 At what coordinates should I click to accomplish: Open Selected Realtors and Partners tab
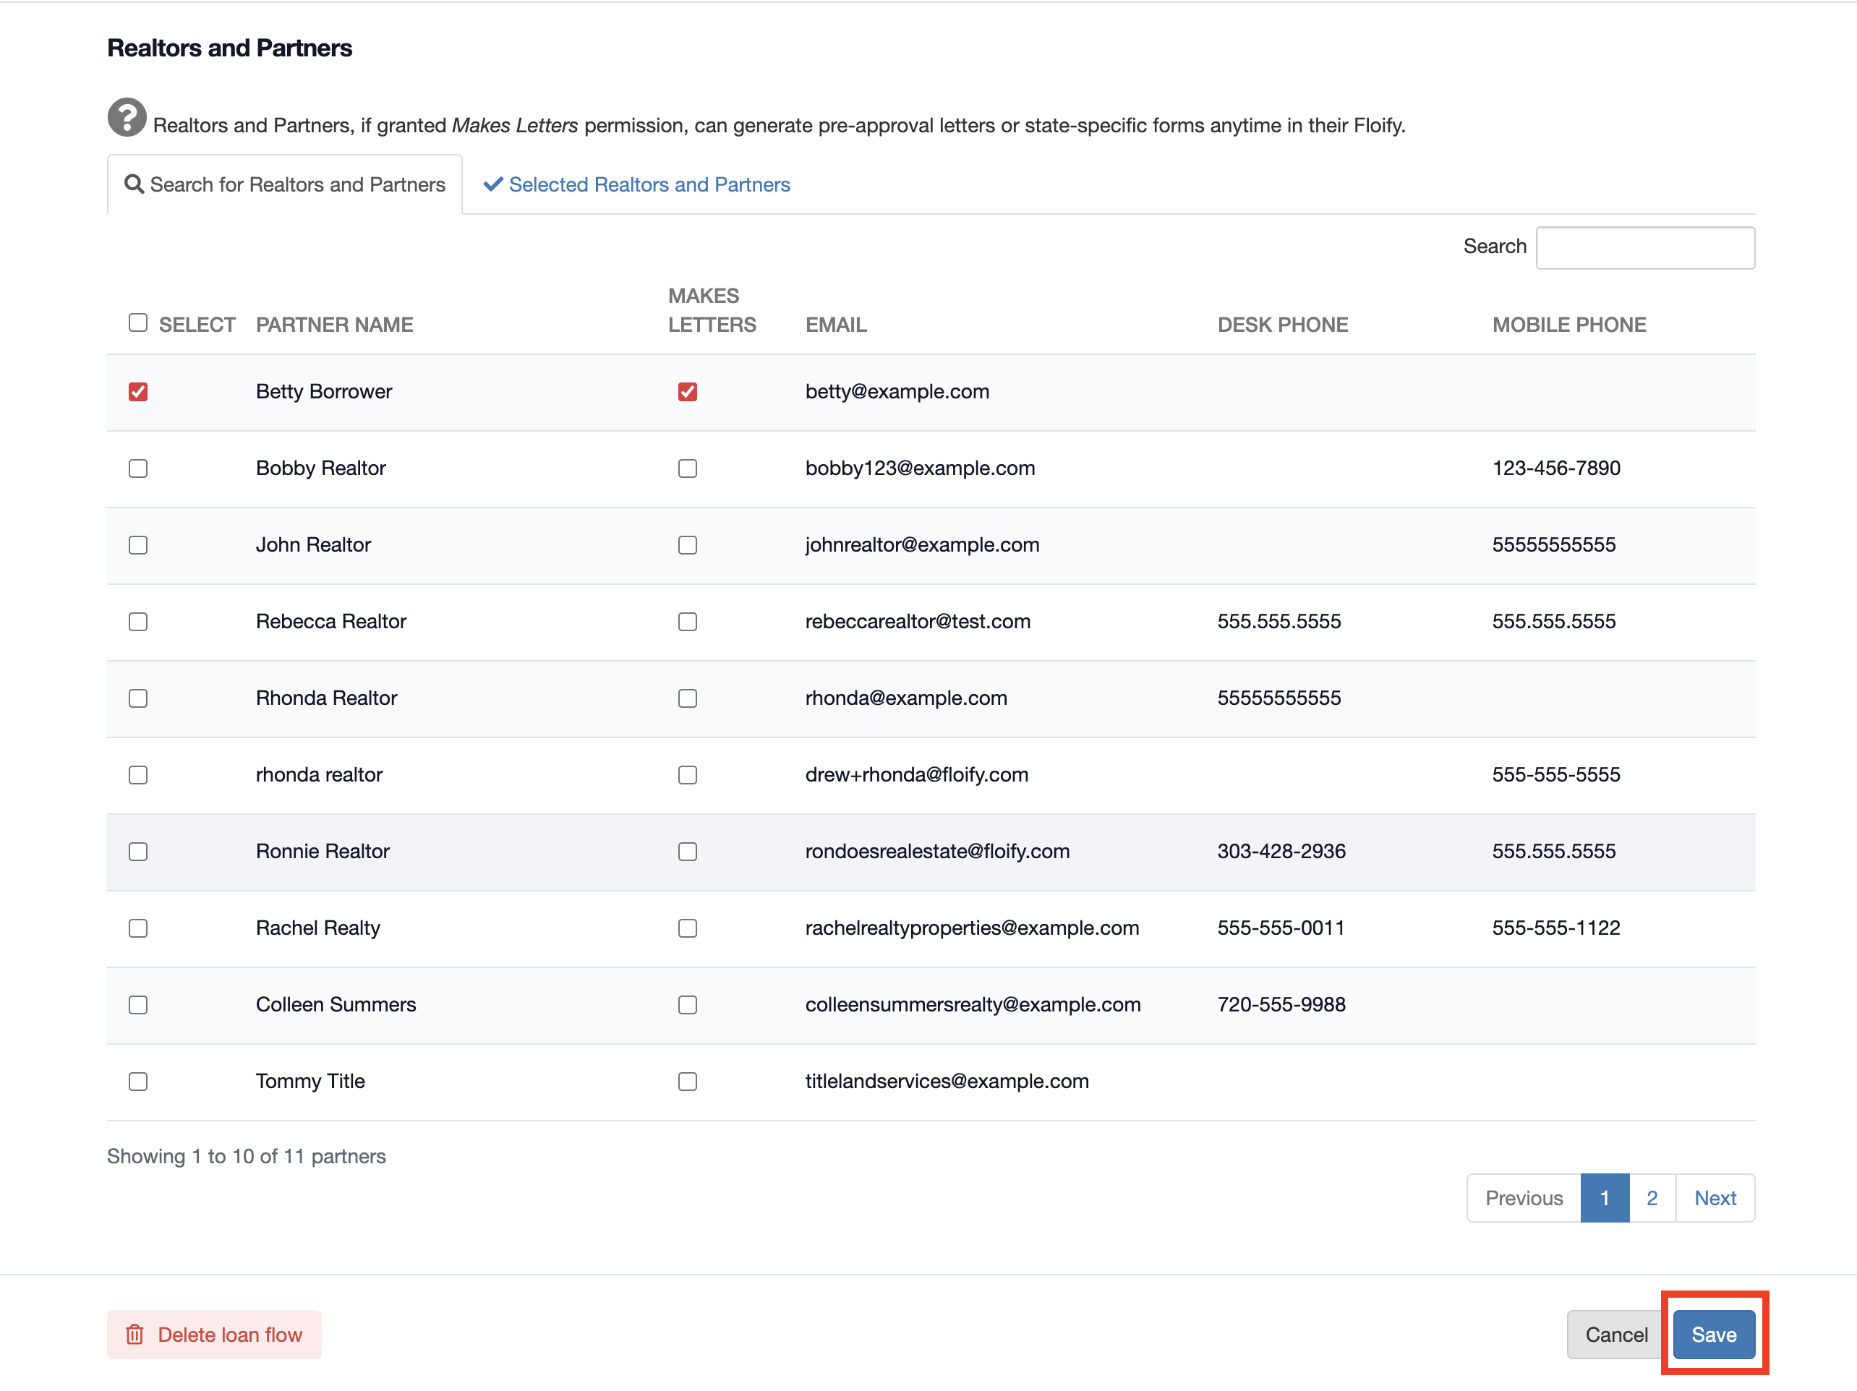click(x=648, y=184)
